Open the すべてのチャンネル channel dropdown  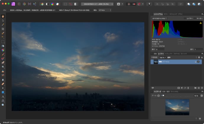160,18
